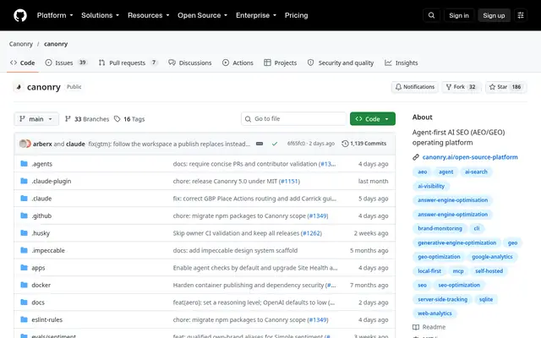
Task: Open the 33 Branches link
Action: pos(87,119)
